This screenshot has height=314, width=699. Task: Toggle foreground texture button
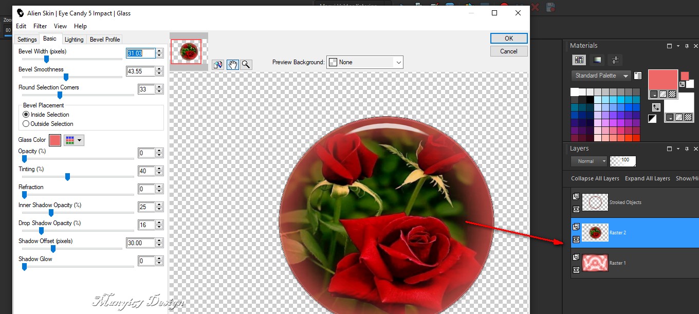663,94
